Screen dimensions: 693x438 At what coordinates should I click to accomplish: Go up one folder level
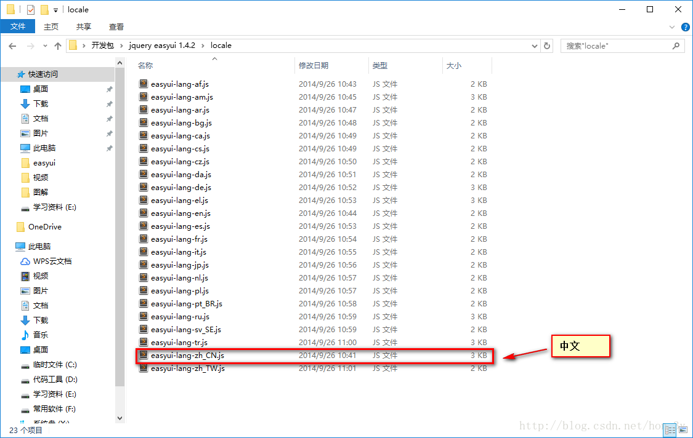[58, 46]
